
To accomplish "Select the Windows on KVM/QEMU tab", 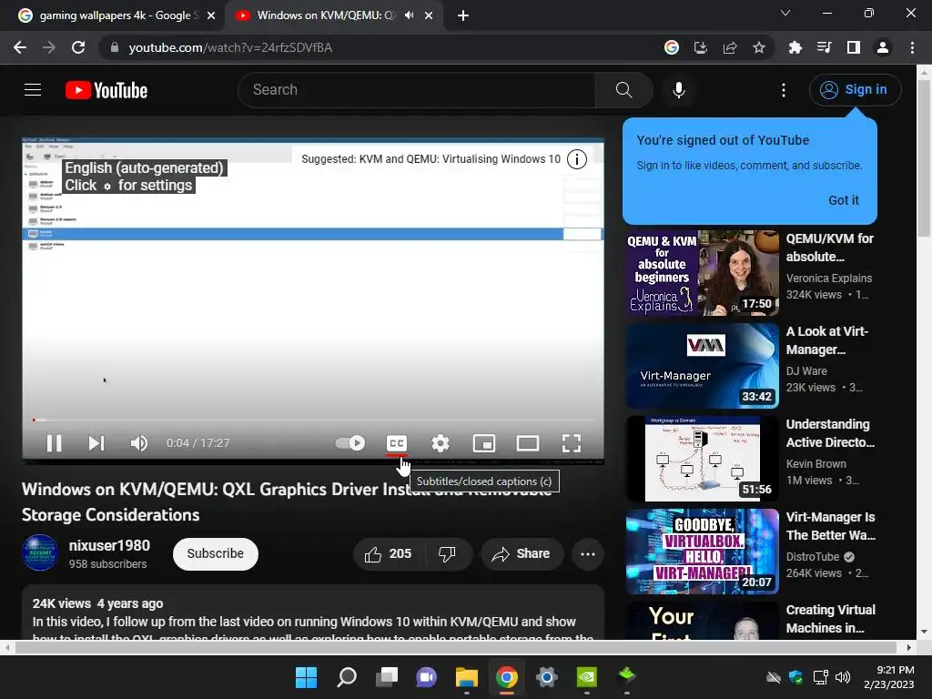I will point(326,15).
